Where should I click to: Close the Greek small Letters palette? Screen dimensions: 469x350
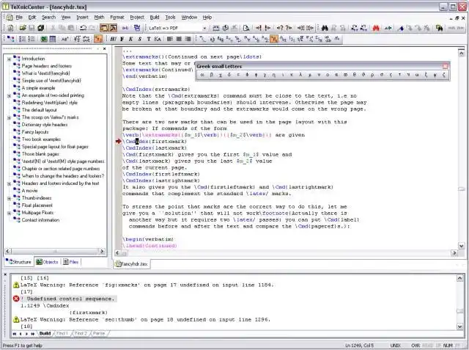tap(445, 66)
